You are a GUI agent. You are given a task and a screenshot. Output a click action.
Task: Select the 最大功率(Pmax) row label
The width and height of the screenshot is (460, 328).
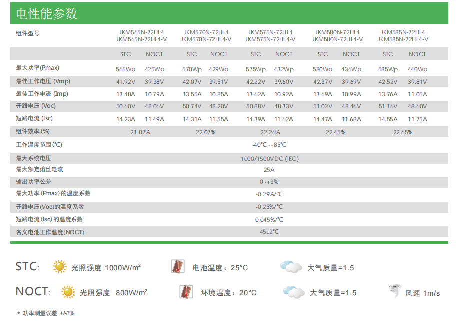click(x=37, y=68)
